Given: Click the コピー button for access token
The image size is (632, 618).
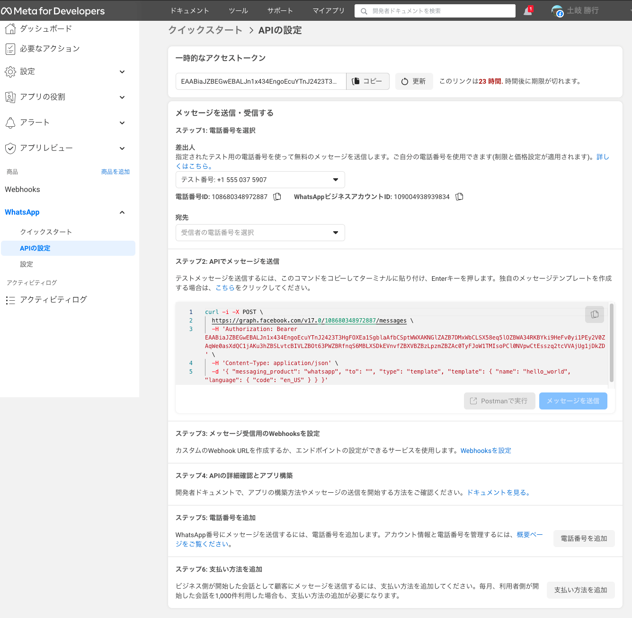Looking at the screenshot, I should pyautogui.click(x=368, y=81).
